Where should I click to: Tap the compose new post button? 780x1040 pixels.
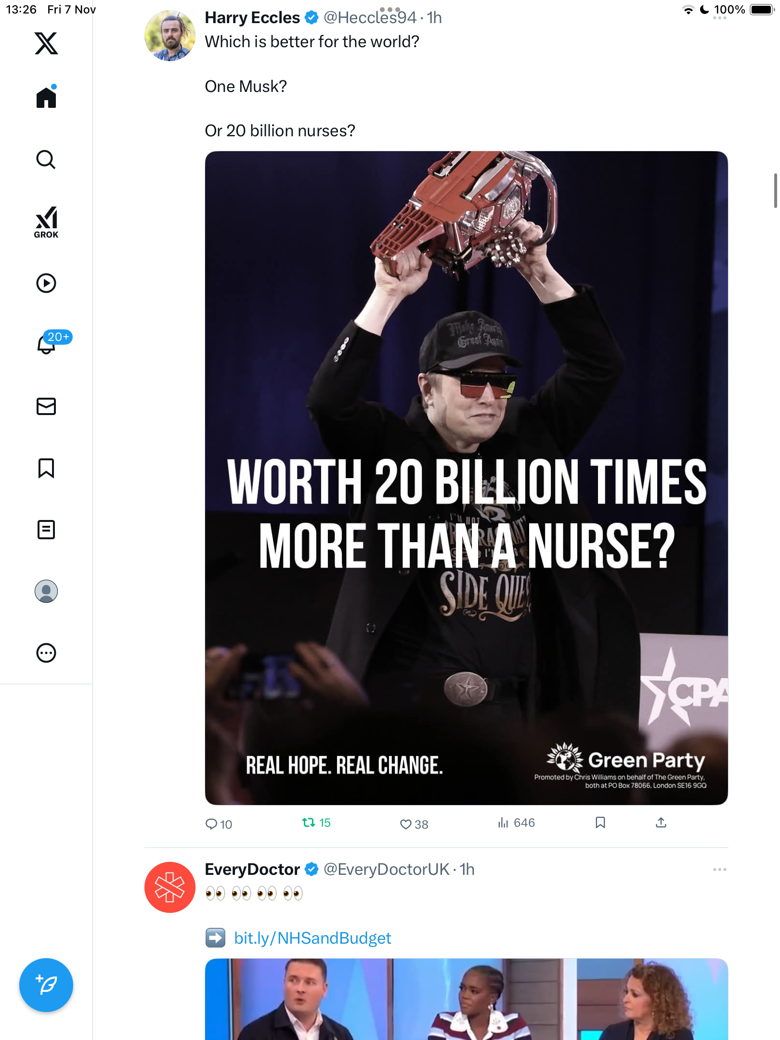click(46, 985)
